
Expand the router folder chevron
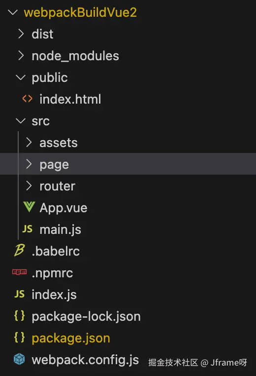click(29, 186)
